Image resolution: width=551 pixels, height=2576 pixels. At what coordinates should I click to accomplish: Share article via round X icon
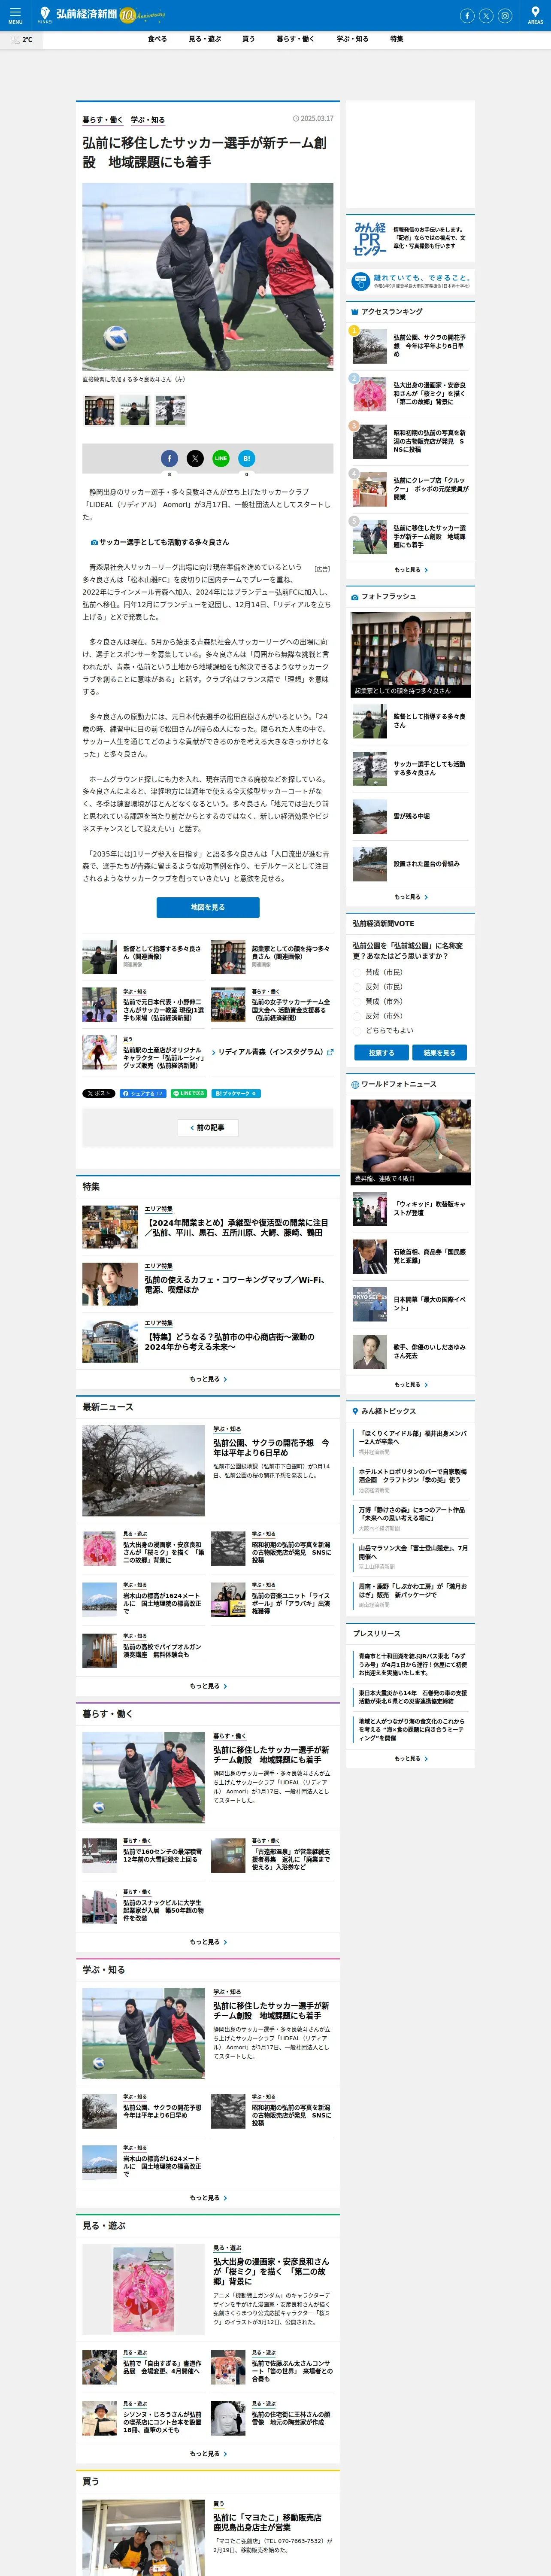(195, 458)
